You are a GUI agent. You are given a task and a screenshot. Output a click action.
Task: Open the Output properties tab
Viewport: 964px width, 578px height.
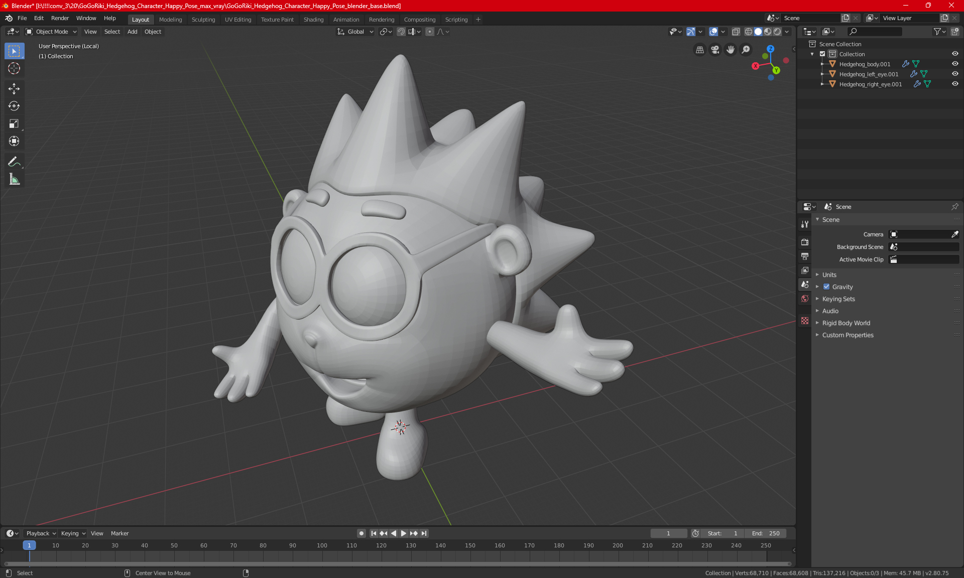coord(805,256)
